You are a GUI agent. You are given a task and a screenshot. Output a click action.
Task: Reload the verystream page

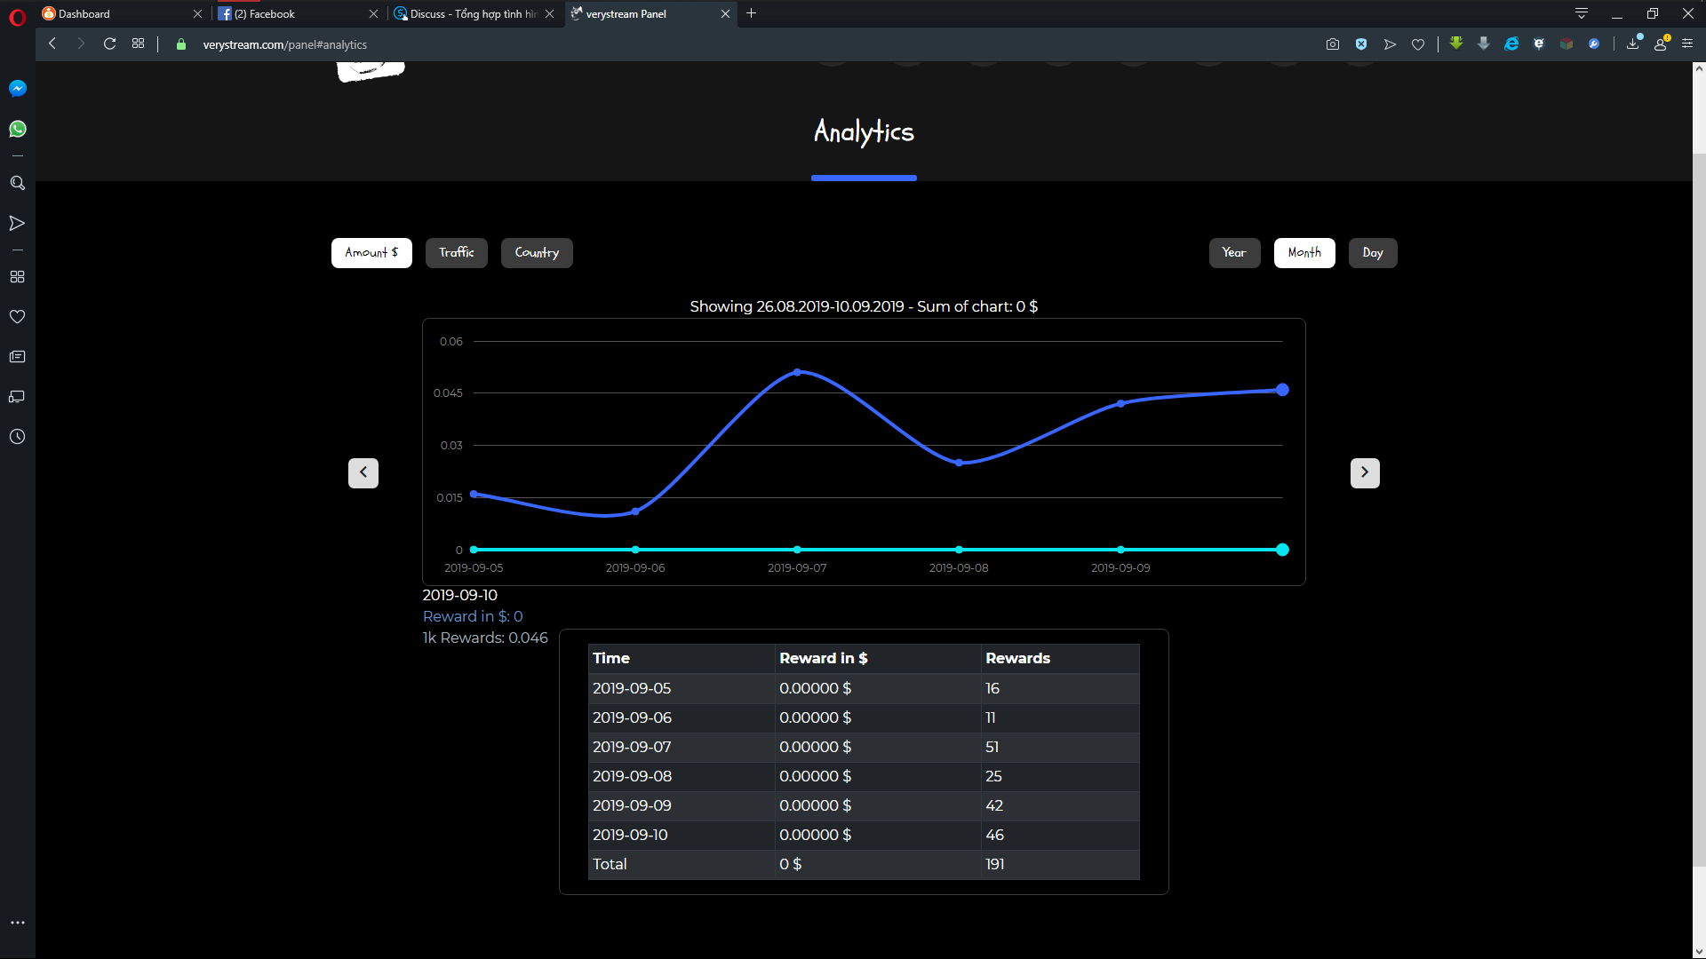[109, 44]
